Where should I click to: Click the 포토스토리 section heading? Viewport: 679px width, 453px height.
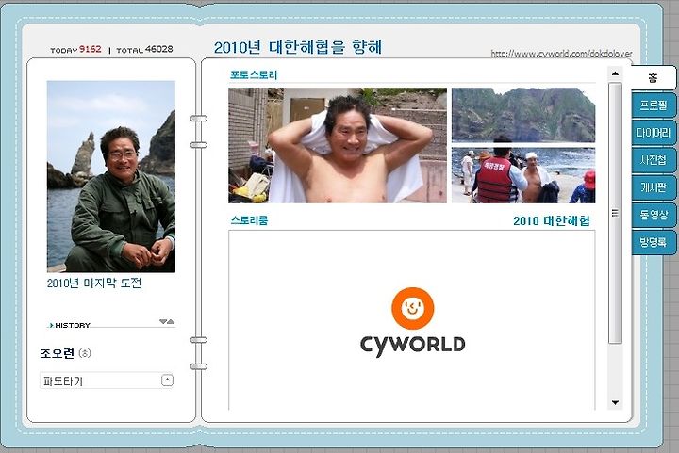pyautogui.click(x=254, y=74)
